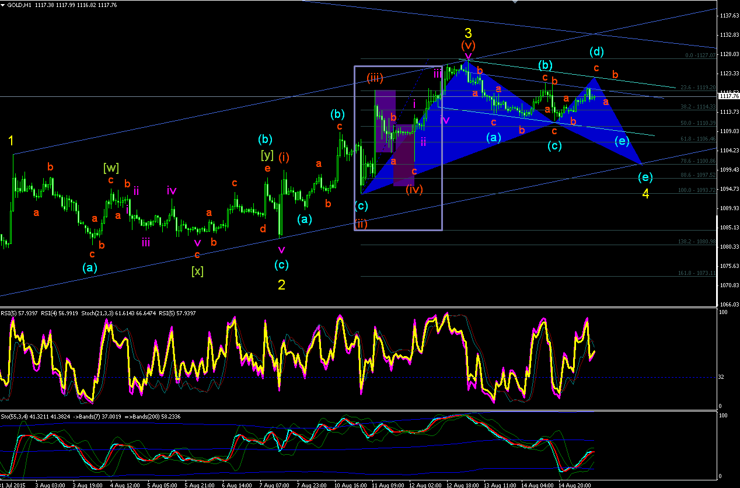740x488 pixels.
Task: Select the yellow wave label 4
Action: (645, 194)
